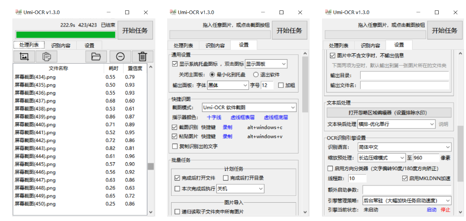Click the 输出文件名 input field
Viewport: 466px width, 221px height.
405,85
